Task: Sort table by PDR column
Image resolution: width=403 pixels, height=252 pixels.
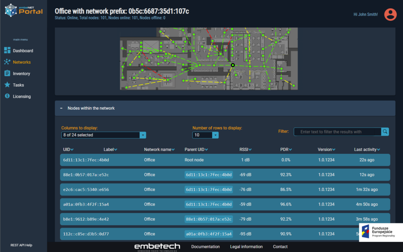Action: (290, 150)
